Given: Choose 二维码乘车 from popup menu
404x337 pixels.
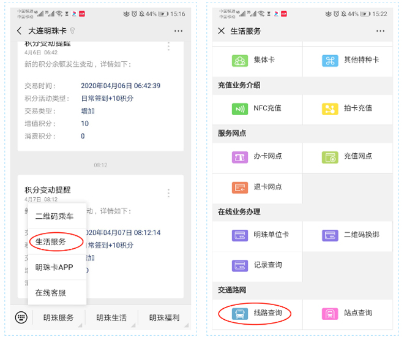Looking at the screenshot, I should pyautogui.click(x=54, y=216).
